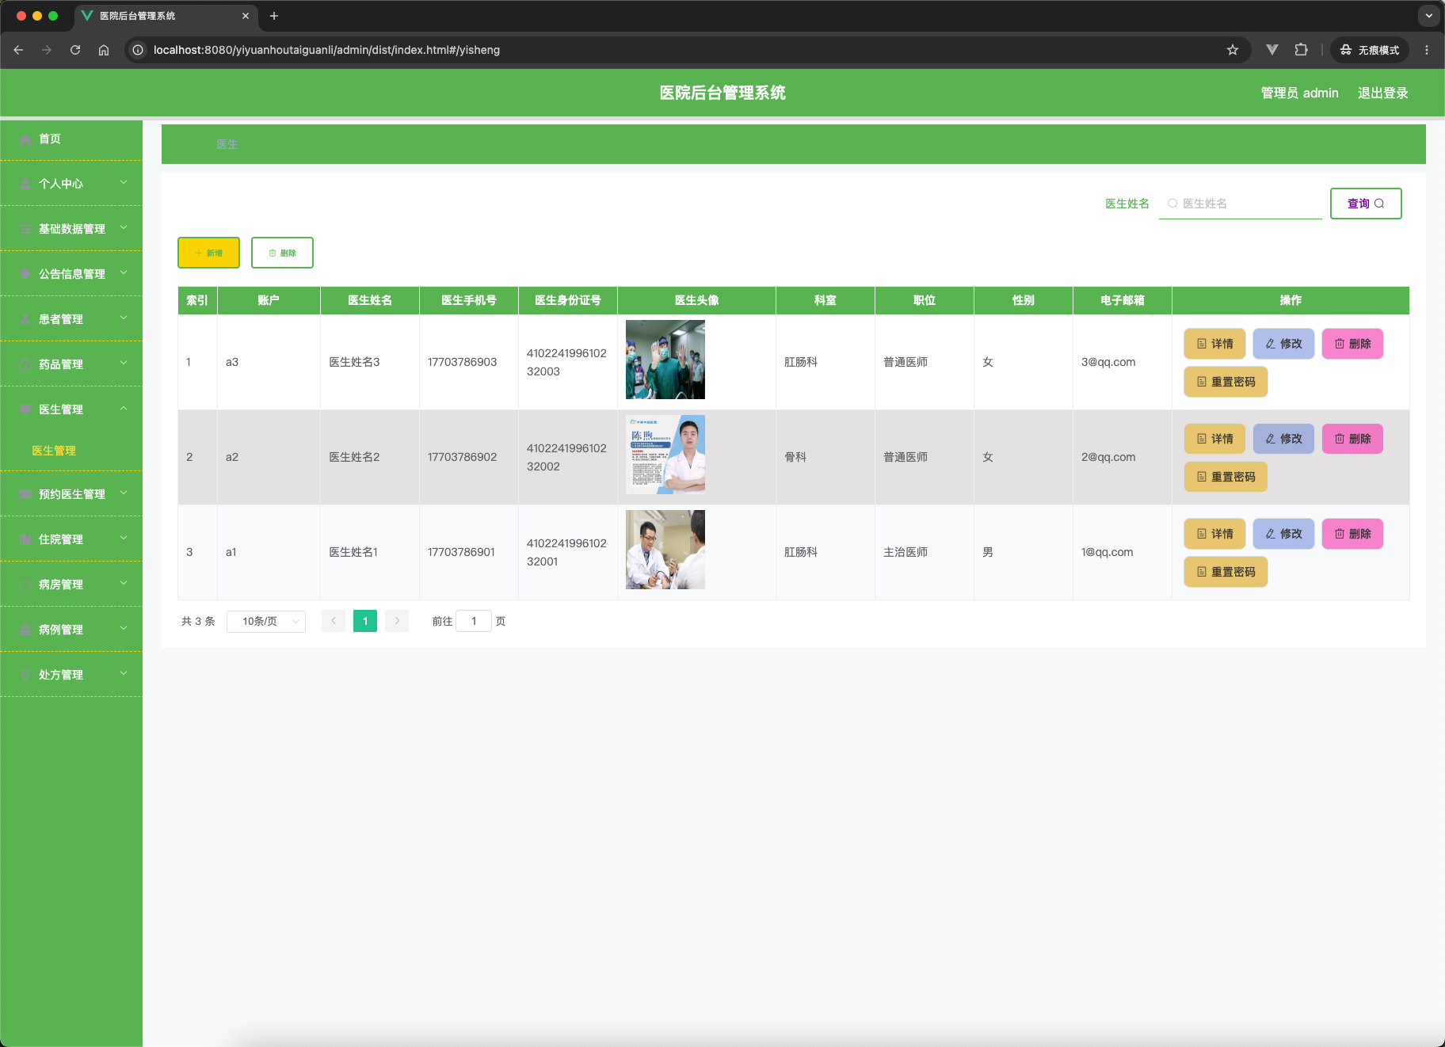Click the icon beside 患者管理
The width and height of the screenshot is (1445, 1047).
click(25, 319)
